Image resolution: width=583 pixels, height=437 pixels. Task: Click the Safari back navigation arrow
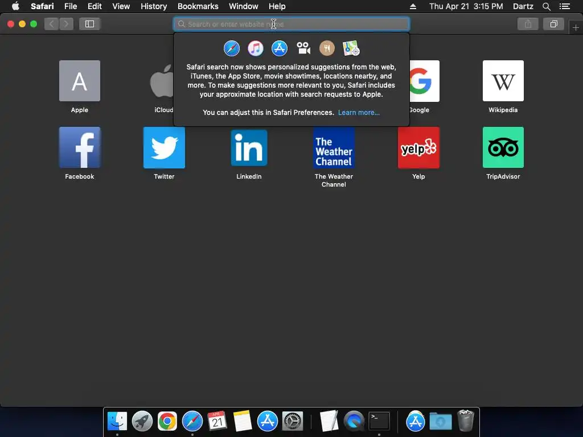click(x=52, y=24)
